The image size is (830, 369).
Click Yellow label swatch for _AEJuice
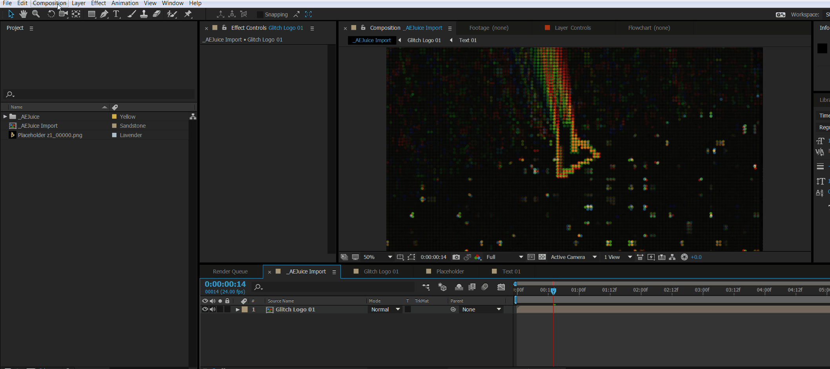(x=115, y=117)
